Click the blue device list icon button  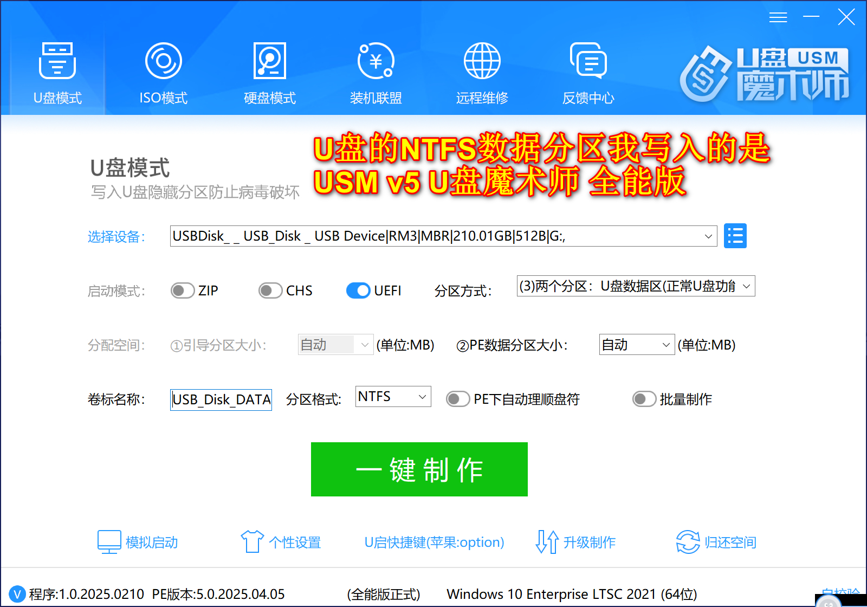pos(735,236)
